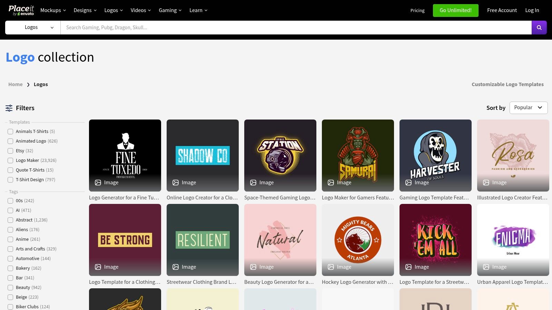Open the Logos search category dropdown
552x310 pixels.
click(x=33, y=28)
